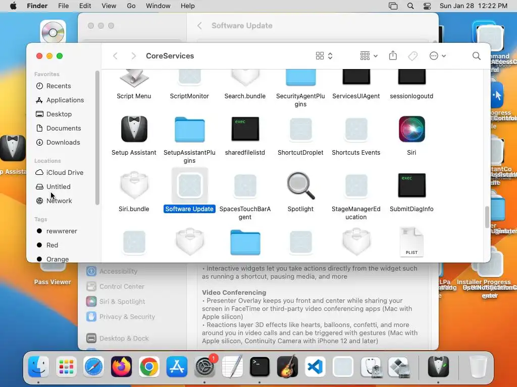This screenshot has width=517, height=387.
Task: Open the Edit menu
Action: click(x=85, y=6)
